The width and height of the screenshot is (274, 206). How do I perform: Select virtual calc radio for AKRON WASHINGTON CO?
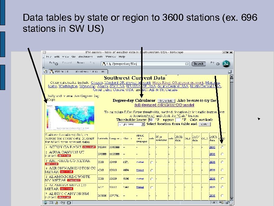pyautogui.click(x=152, y=170)
